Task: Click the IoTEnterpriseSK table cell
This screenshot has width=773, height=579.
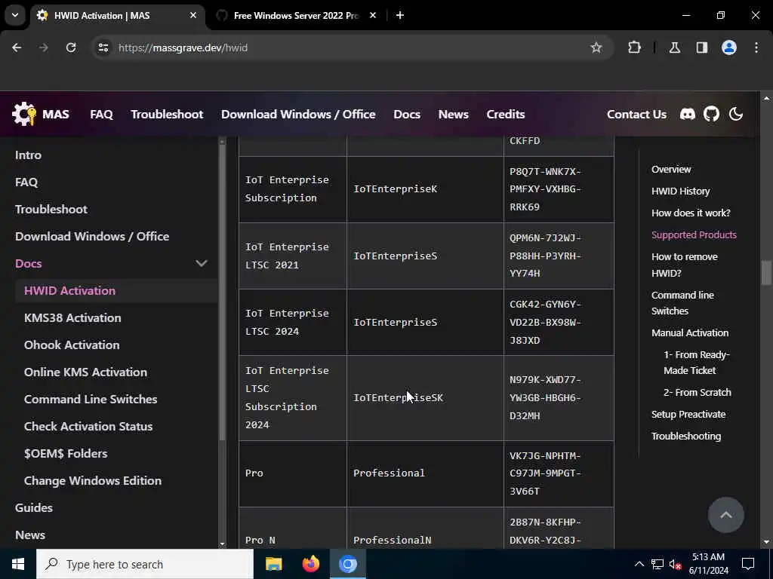Action: pyautogui.click(x=425, y=398)
